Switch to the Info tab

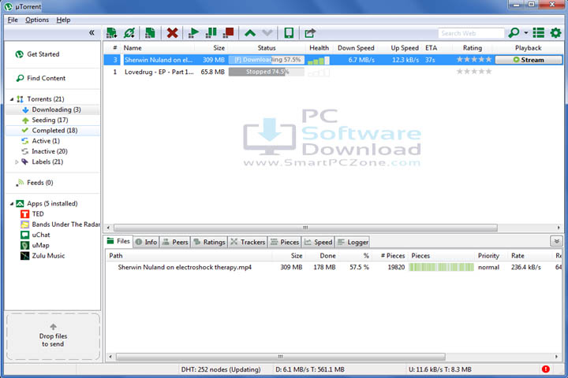(x=146, y=242)
